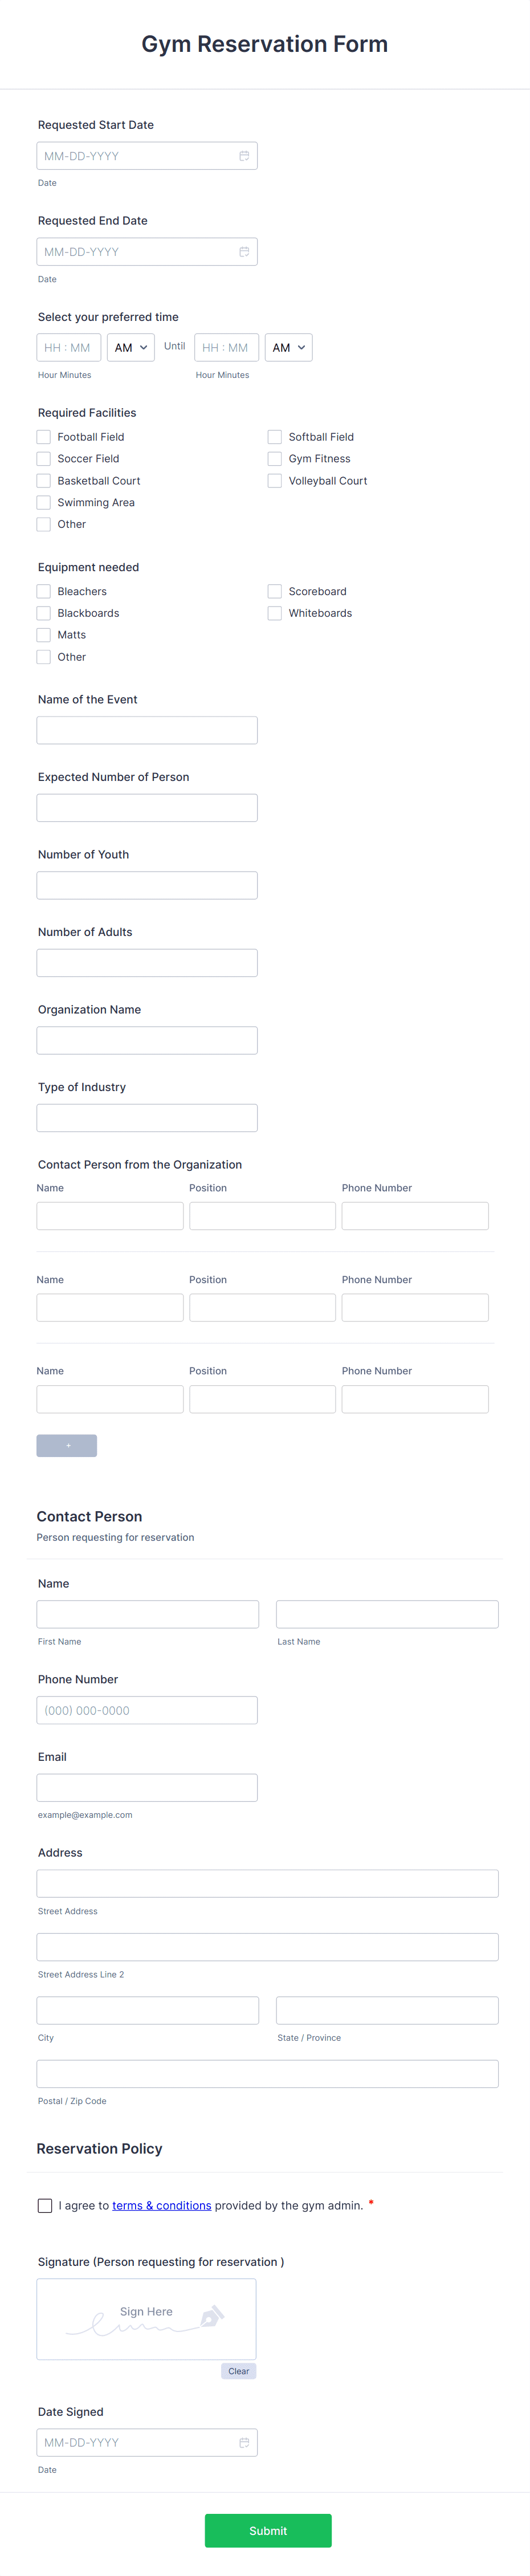The height and width of the screenshot is (2576, 530).
Task: Check the terms and conditions agreement box
Action: [45, 2205]
